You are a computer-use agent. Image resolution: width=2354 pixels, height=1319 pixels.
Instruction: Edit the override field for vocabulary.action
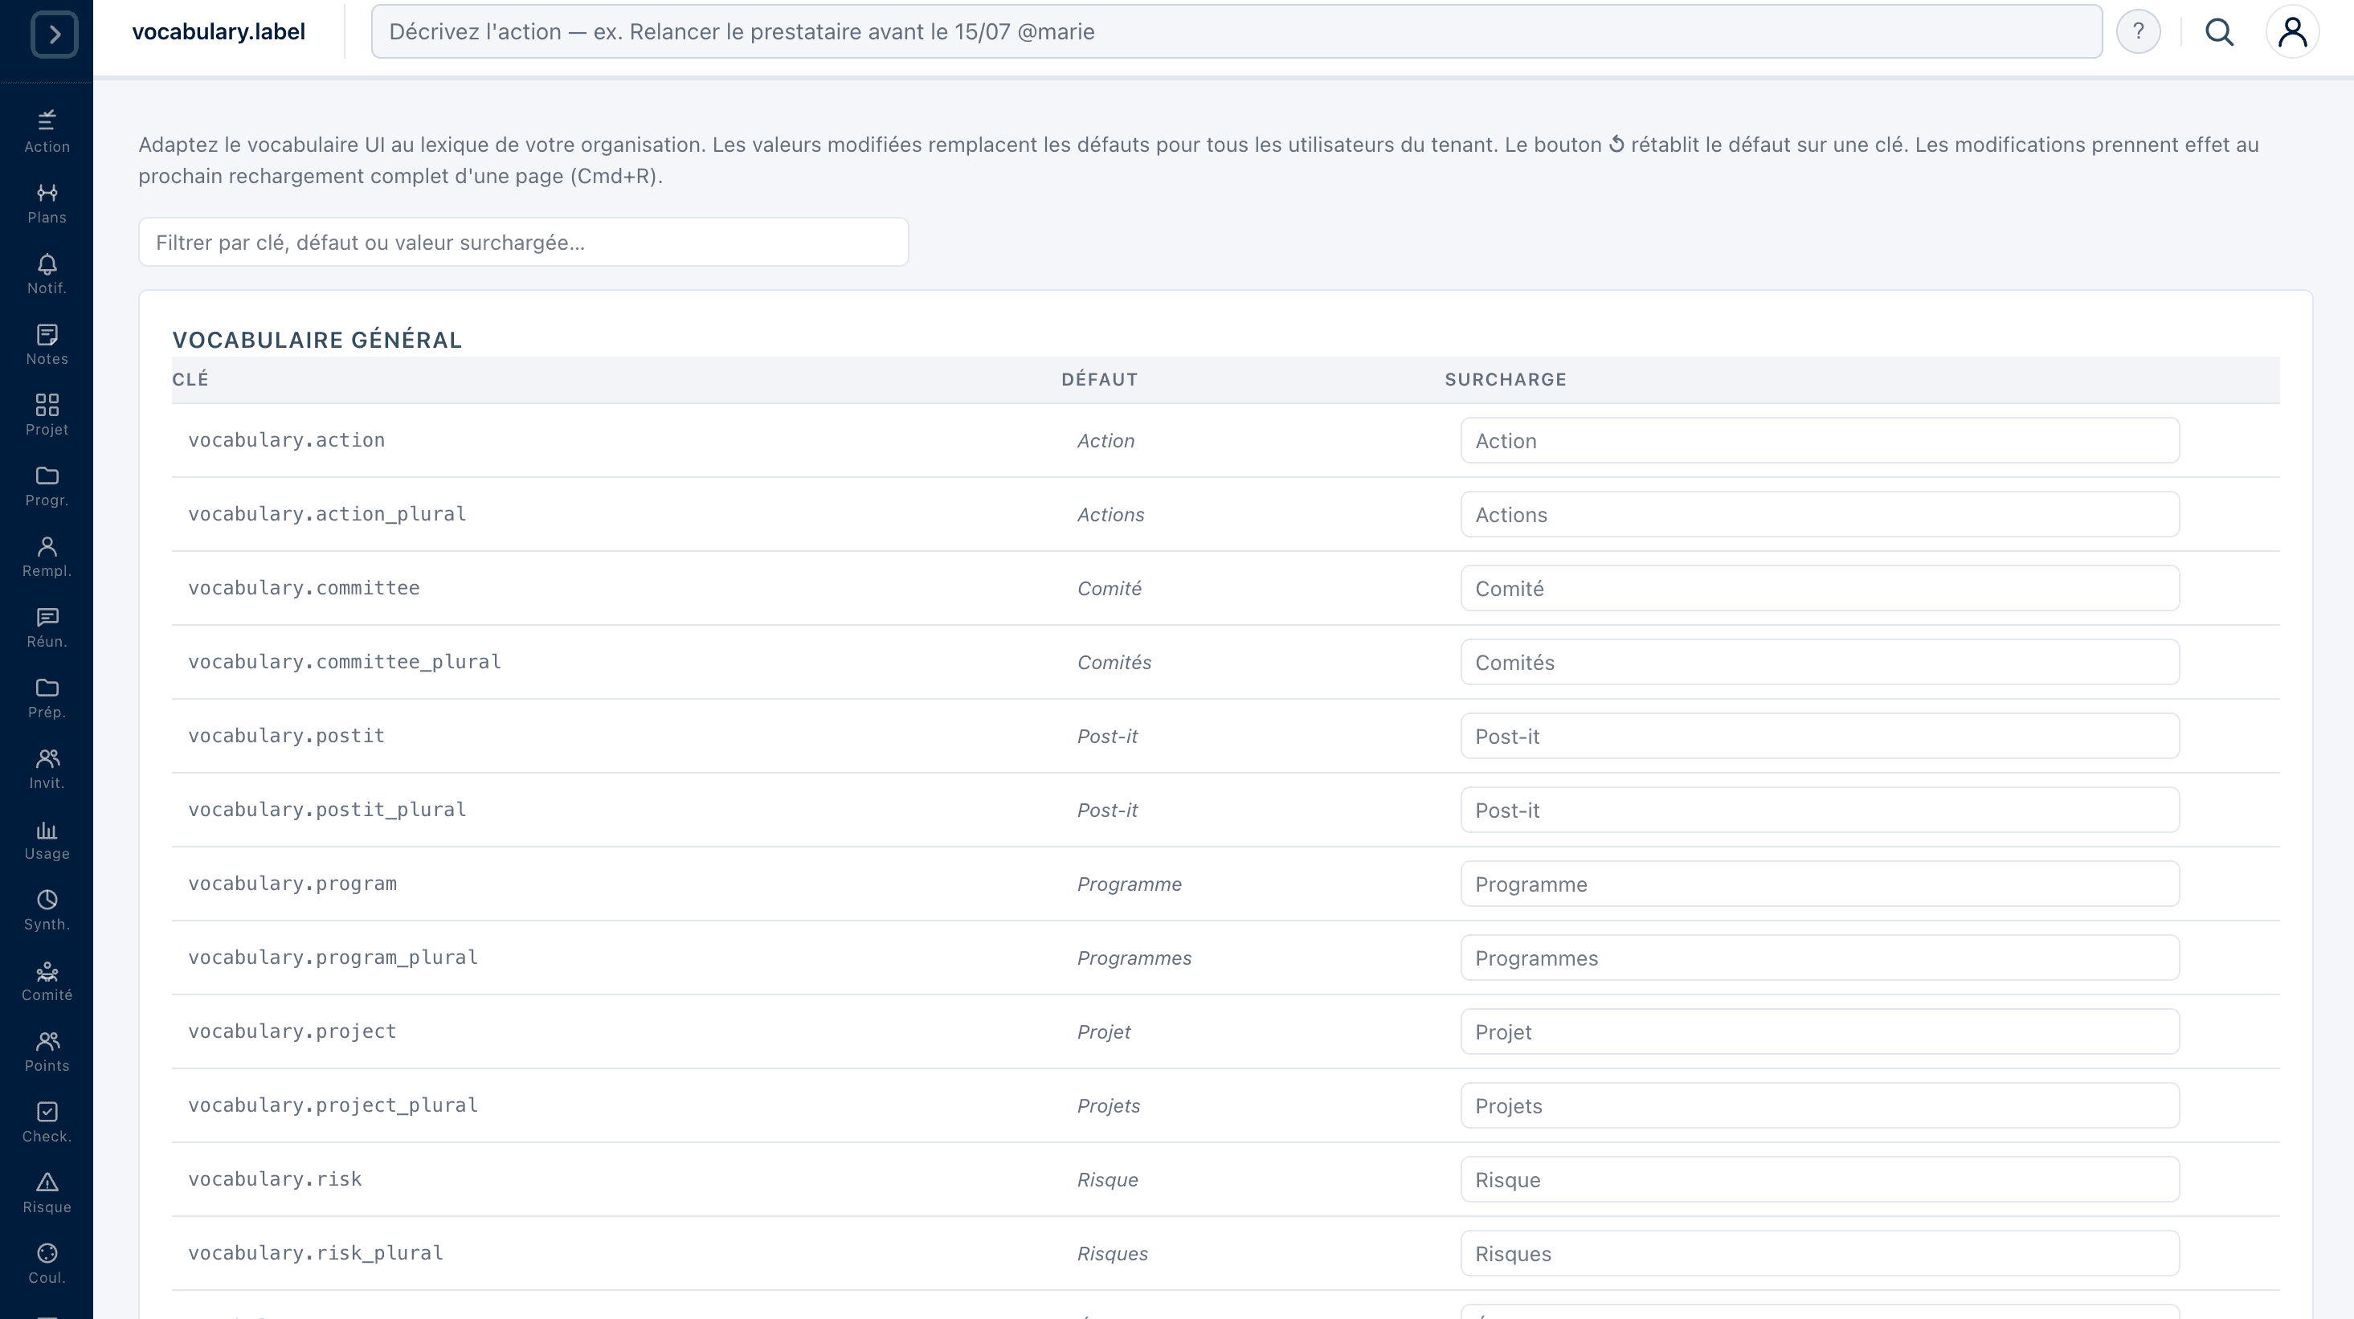coord(1820,440)
